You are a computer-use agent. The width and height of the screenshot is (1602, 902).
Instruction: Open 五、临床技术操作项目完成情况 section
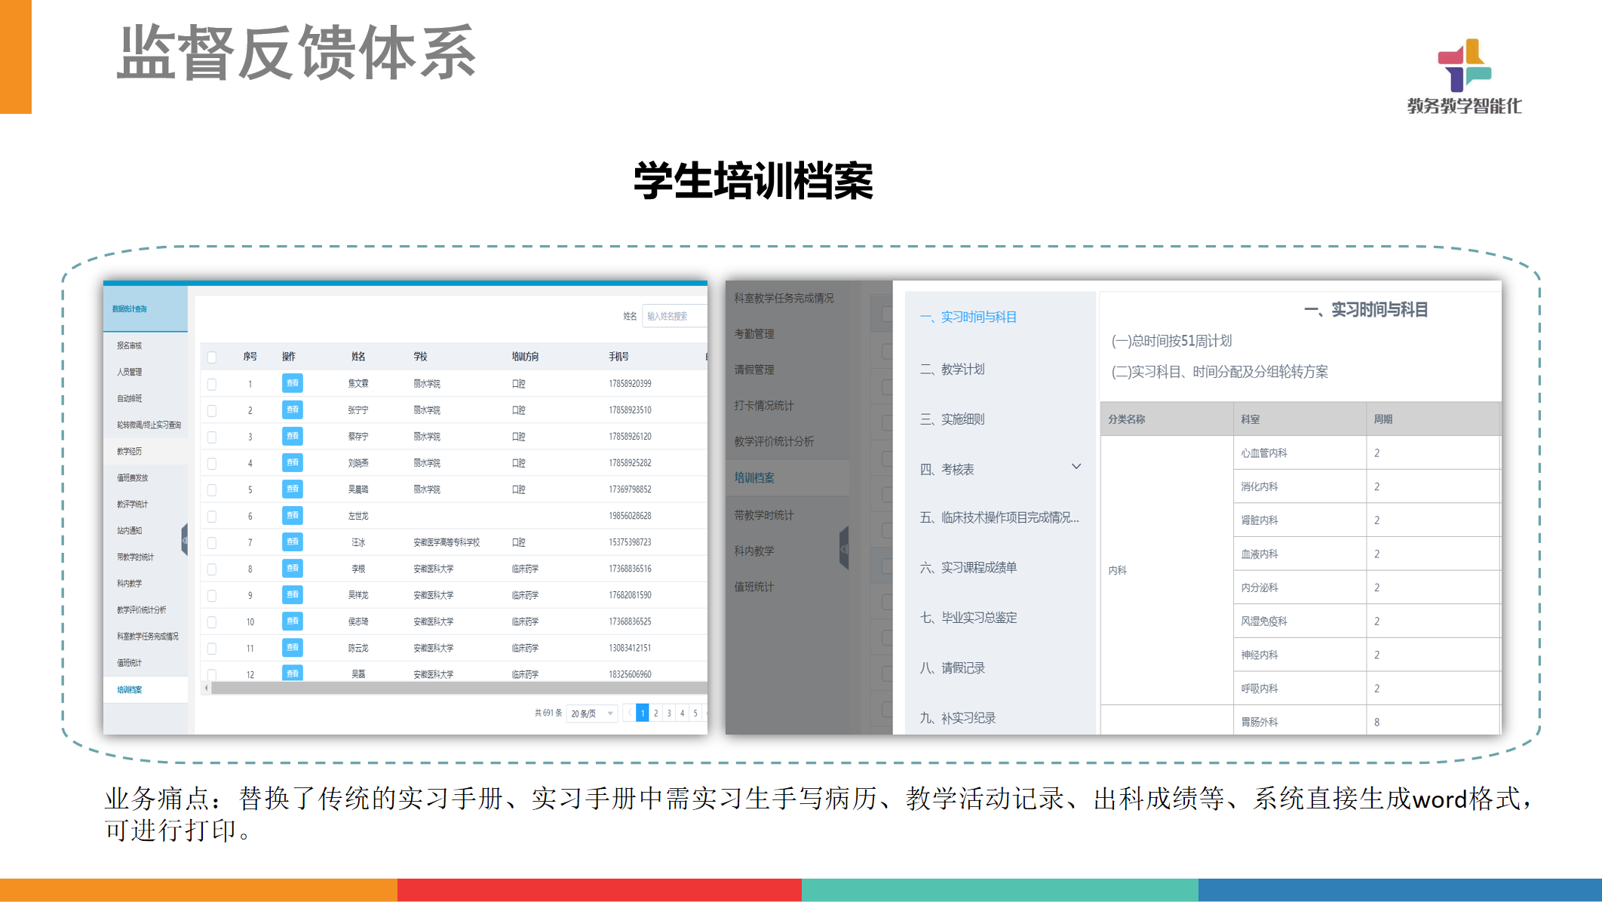coord(999,517)
